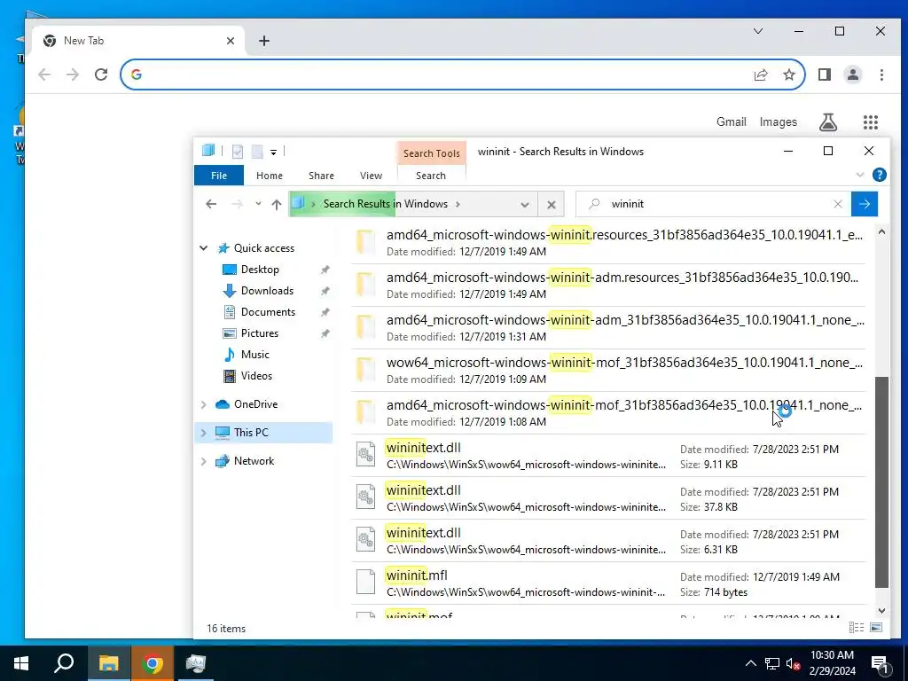
Task: Close the New Tab tab
Action: [x=231, y=41]
